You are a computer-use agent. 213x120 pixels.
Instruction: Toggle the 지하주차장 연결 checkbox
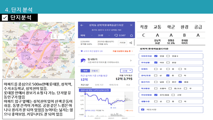(x=156, y=56)
